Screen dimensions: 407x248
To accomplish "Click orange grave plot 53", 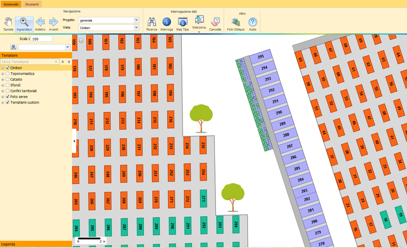I will (x=346, y=99).
